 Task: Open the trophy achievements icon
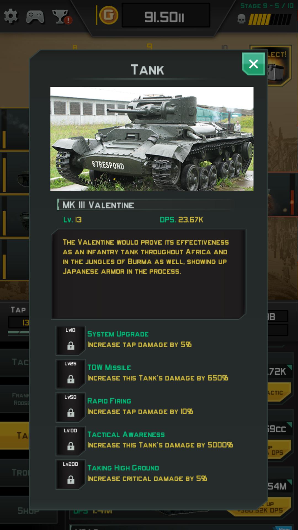(x=62, y=17)
